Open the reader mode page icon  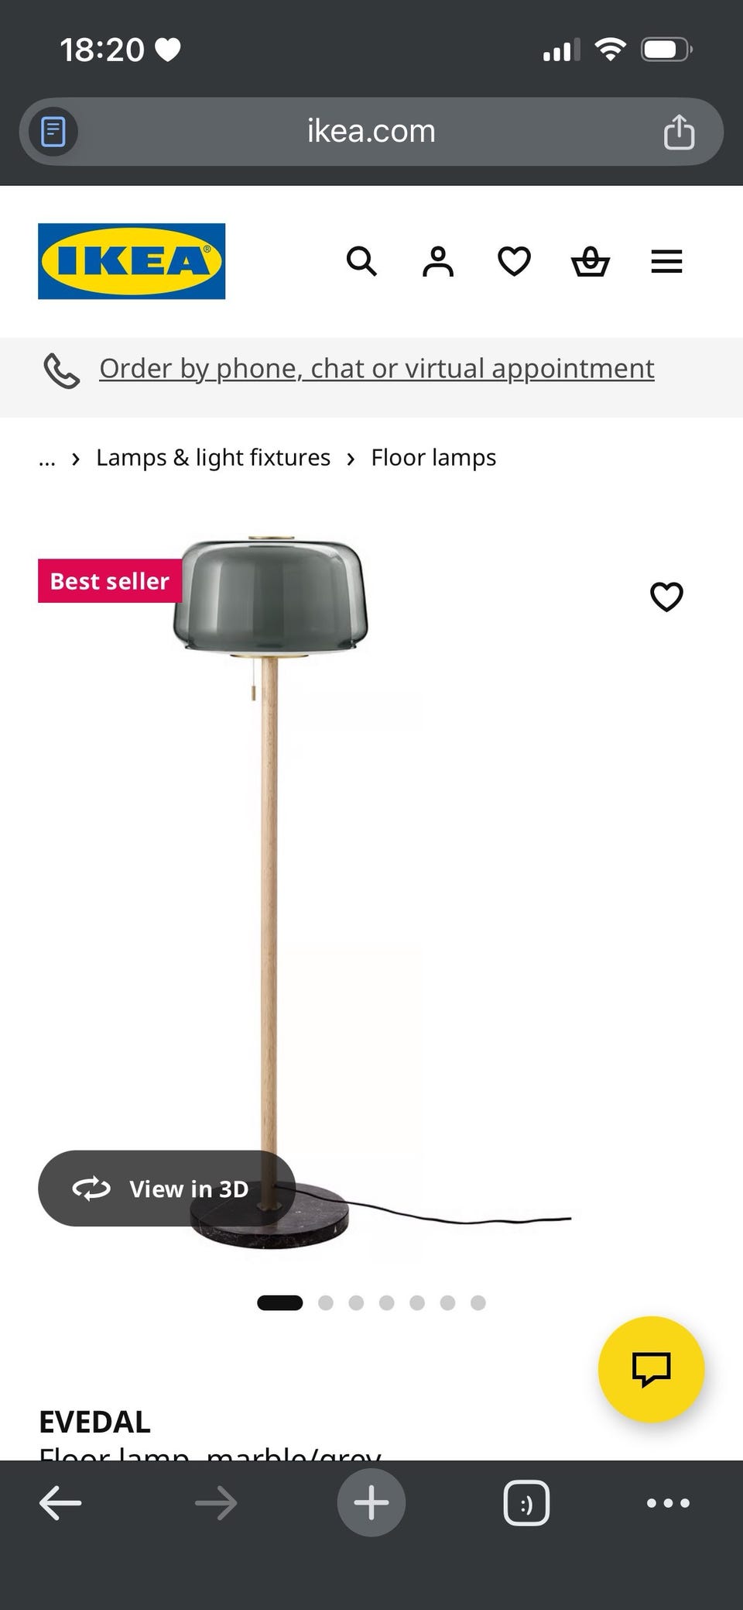coord(53,132)
